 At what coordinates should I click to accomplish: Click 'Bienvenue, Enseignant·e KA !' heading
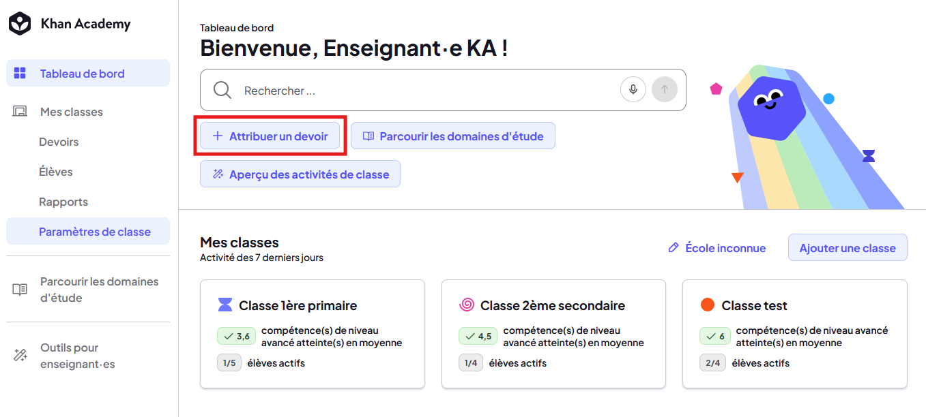tap(354, 48)
